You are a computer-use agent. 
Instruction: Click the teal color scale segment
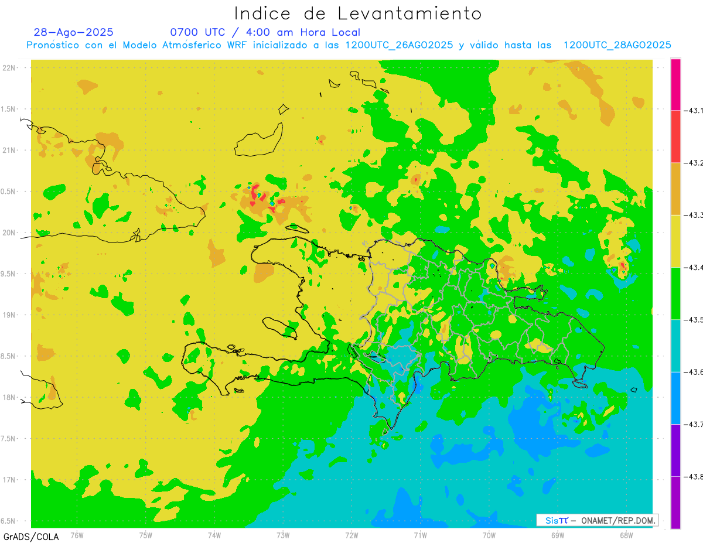click(675, 346)
